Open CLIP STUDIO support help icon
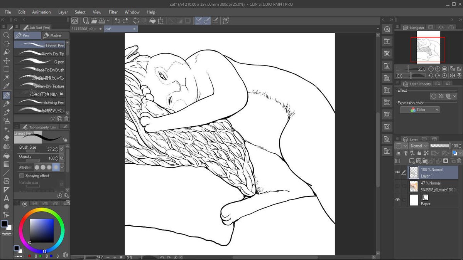 coord(226,20)
